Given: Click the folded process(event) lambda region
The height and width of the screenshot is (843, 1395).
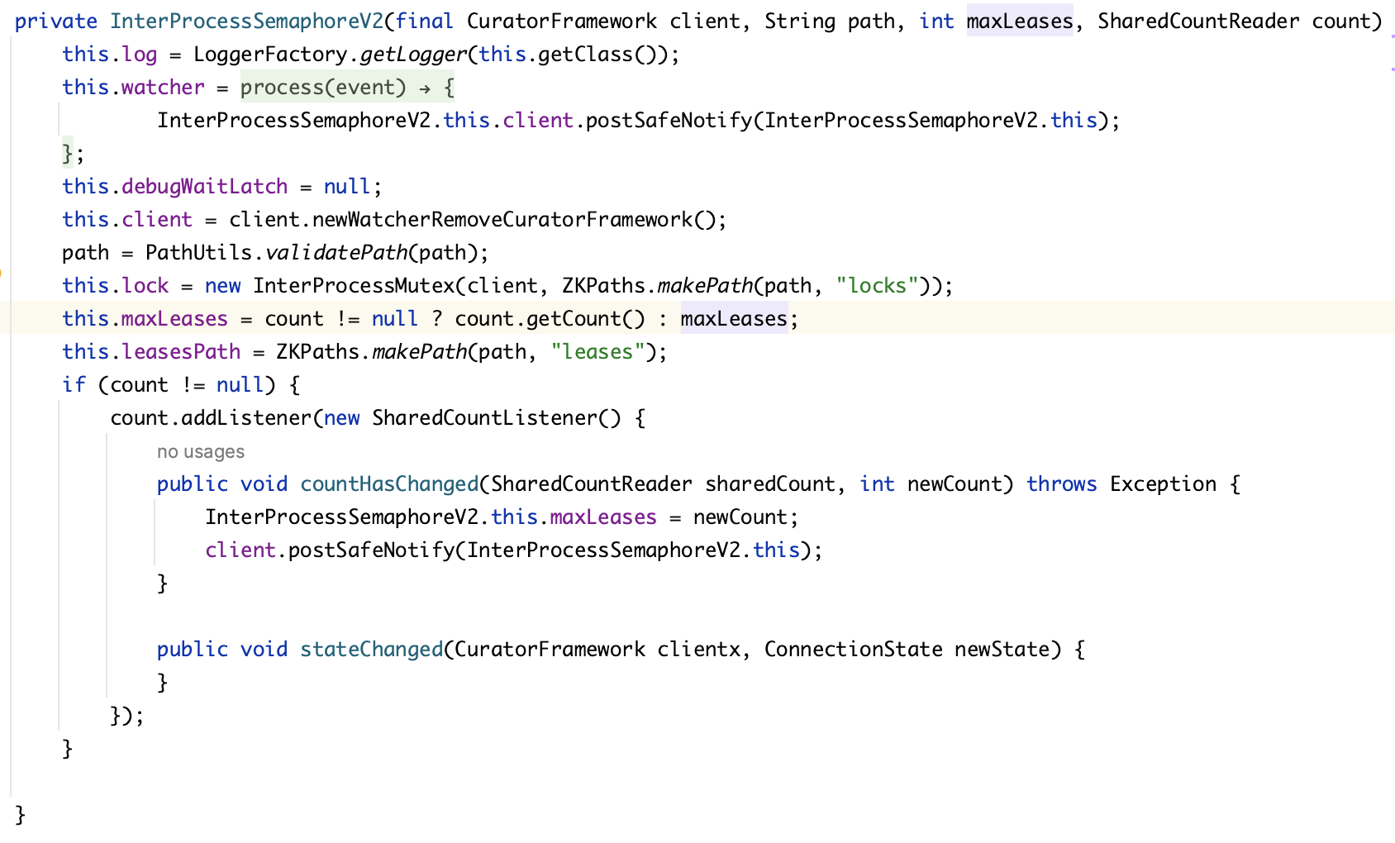Looking at the screenshot, I should (347, 87).
